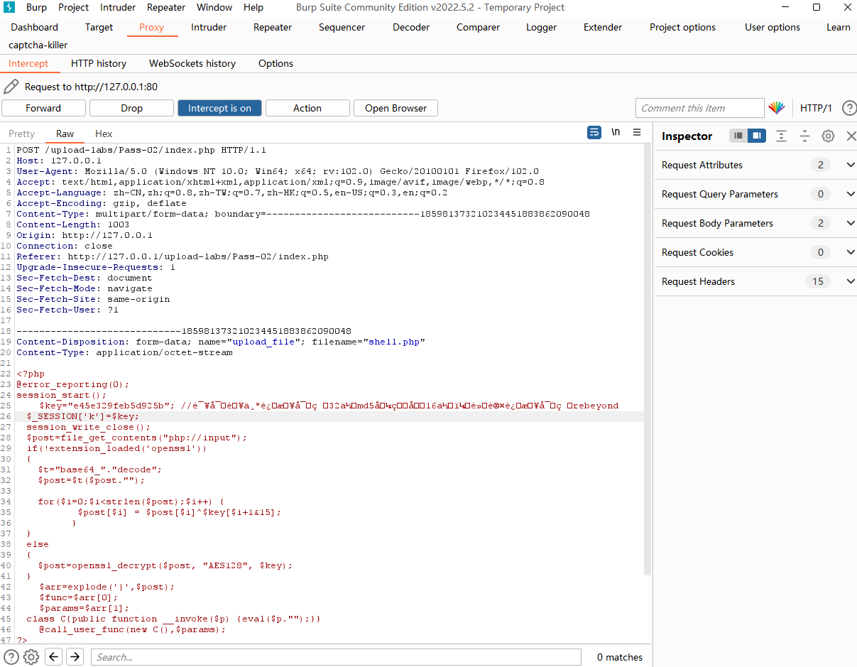This screenshot has height=667, width=857.
Task: Drop the intercepted request
Action: (131, 108)
